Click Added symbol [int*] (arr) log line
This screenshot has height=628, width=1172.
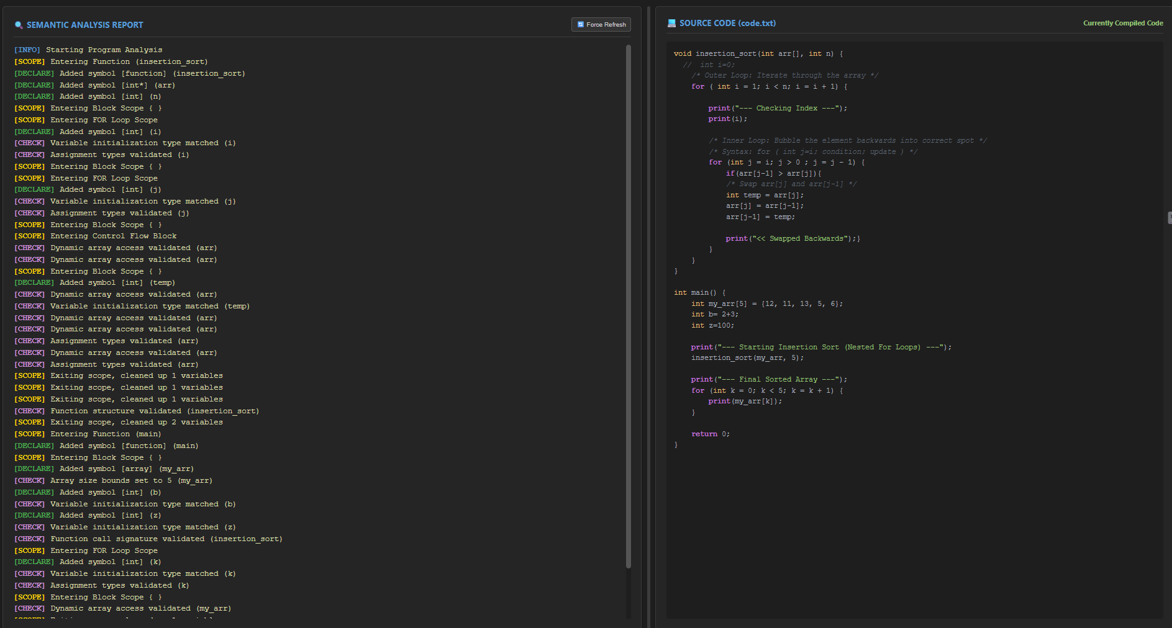[x=95, y=85]
